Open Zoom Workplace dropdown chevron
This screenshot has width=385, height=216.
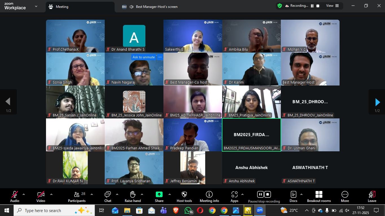pos(36,6)
